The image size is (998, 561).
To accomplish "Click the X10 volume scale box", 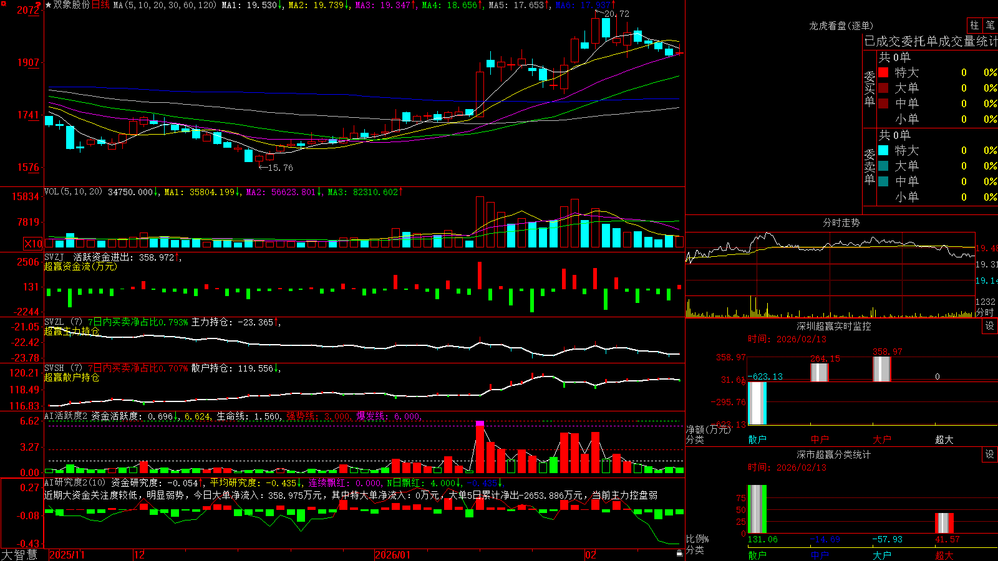I will click(x=33, y=244).
